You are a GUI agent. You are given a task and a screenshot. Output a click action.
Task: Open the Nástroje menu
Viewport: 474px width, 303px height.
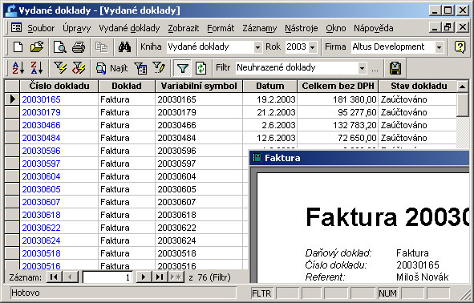[x=301, y=28]
